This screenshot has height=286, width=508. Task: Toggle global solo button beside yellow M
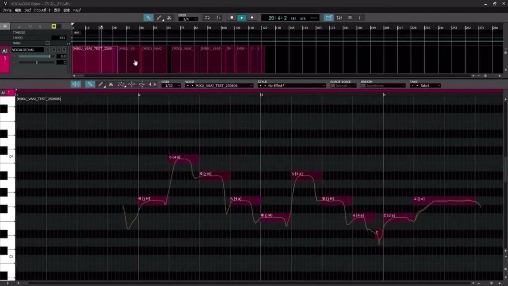tap(59, 26)
